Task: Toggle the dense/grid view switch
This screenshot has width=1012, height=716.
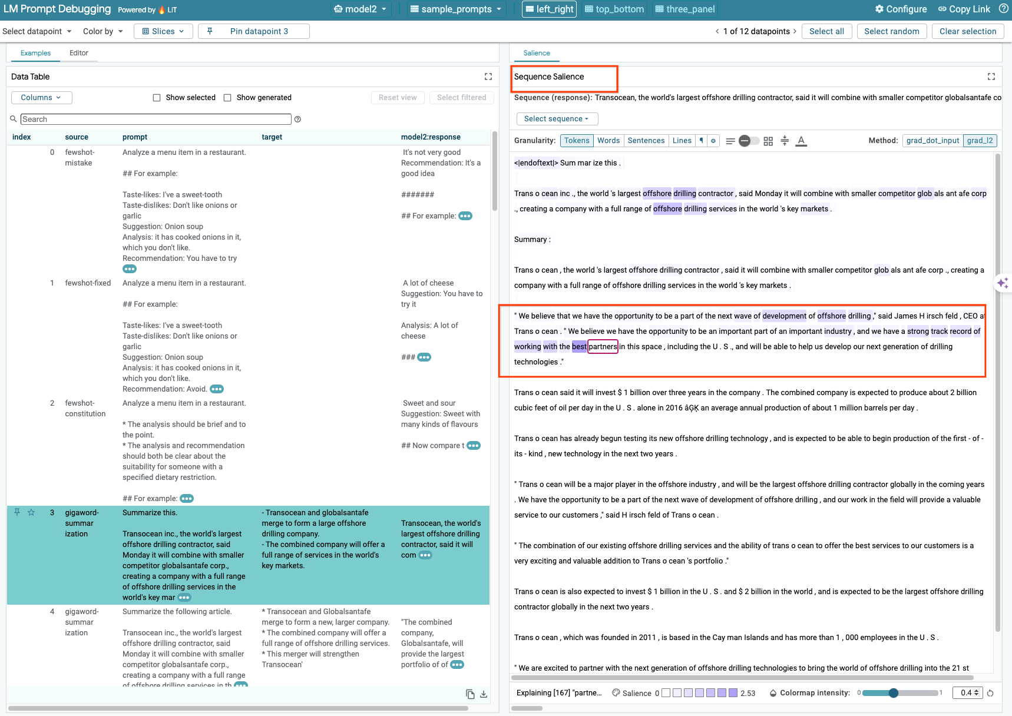Action: coord(749,141)
